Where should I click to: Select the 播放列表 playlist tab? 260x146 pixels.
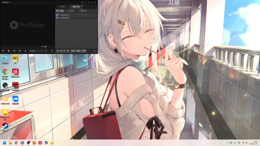76,6
